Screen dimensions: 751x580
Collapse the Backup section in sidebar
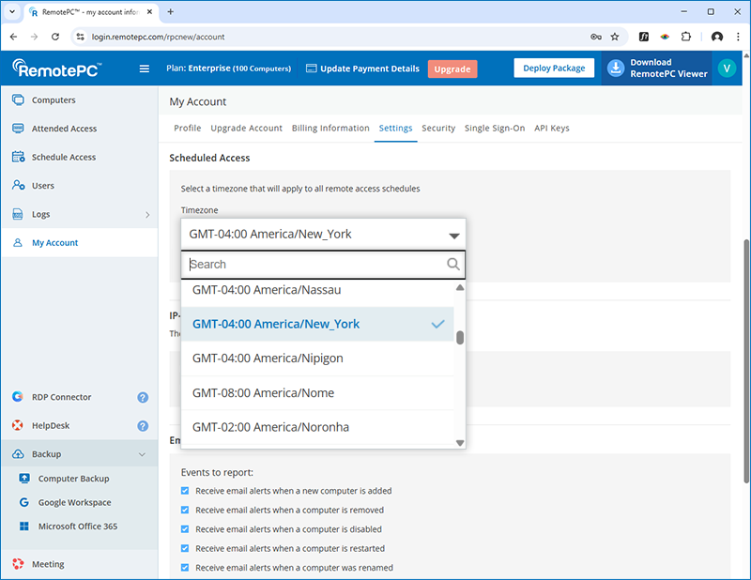[143, 454]
